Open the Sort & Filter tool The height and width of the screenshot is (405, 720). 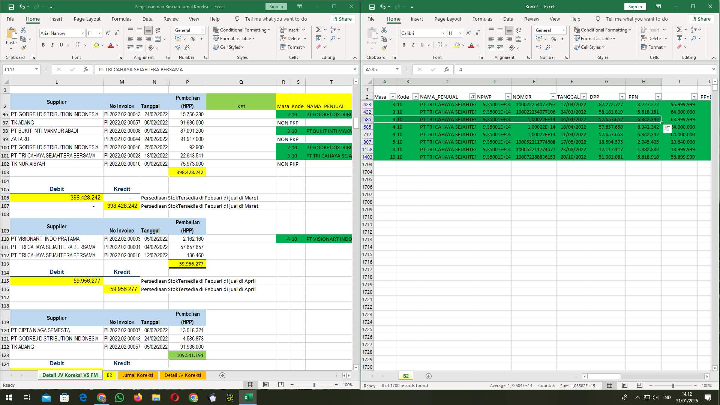[x=333, y=29]
